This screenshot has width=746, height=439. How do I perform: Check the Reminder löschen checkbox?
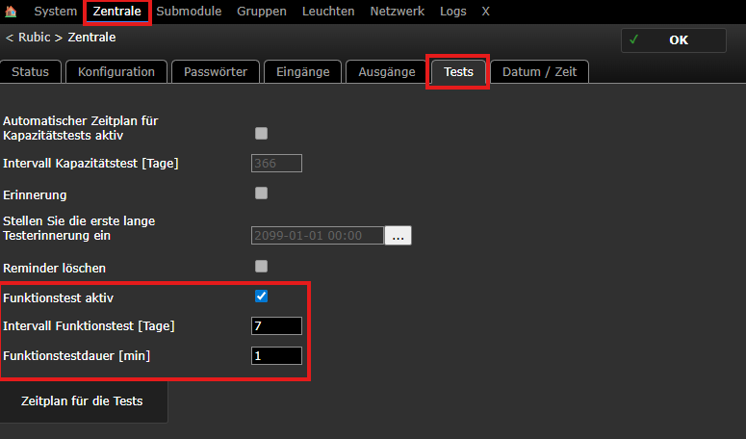click(x=261, y=266)
